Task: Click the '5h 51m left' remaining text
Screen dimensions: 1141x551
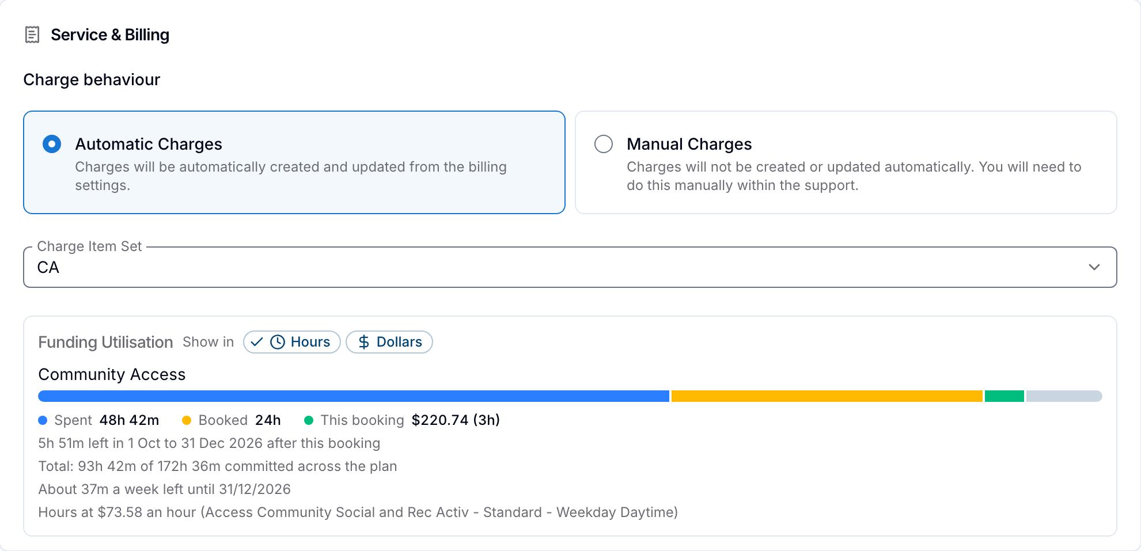Action: (209, 443)
